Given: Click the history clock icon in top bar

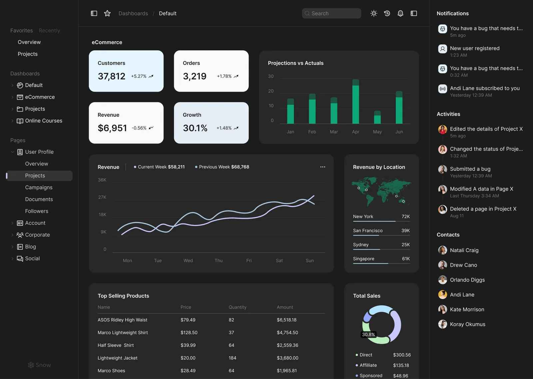Looking at the screenshot, I should [387, 13].
